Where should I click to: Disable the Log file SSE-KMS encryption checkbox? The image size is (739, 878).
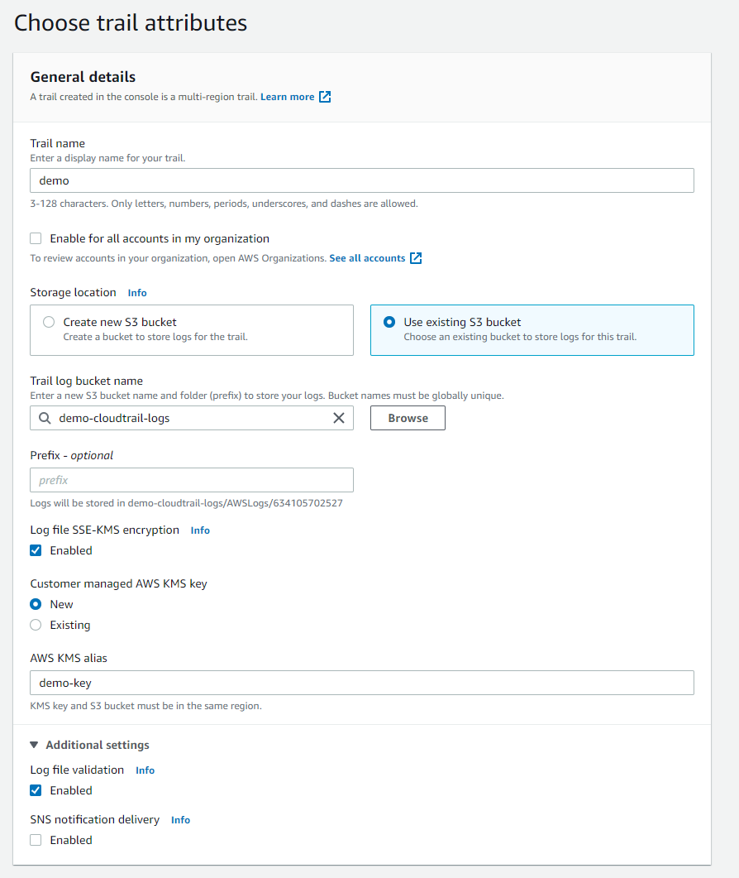36,549
